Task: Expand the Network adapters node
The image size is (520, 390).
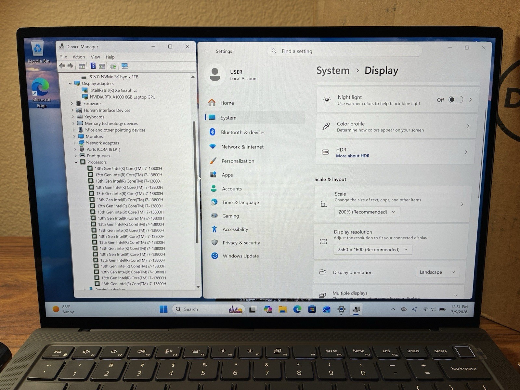Action: point(75,143)
